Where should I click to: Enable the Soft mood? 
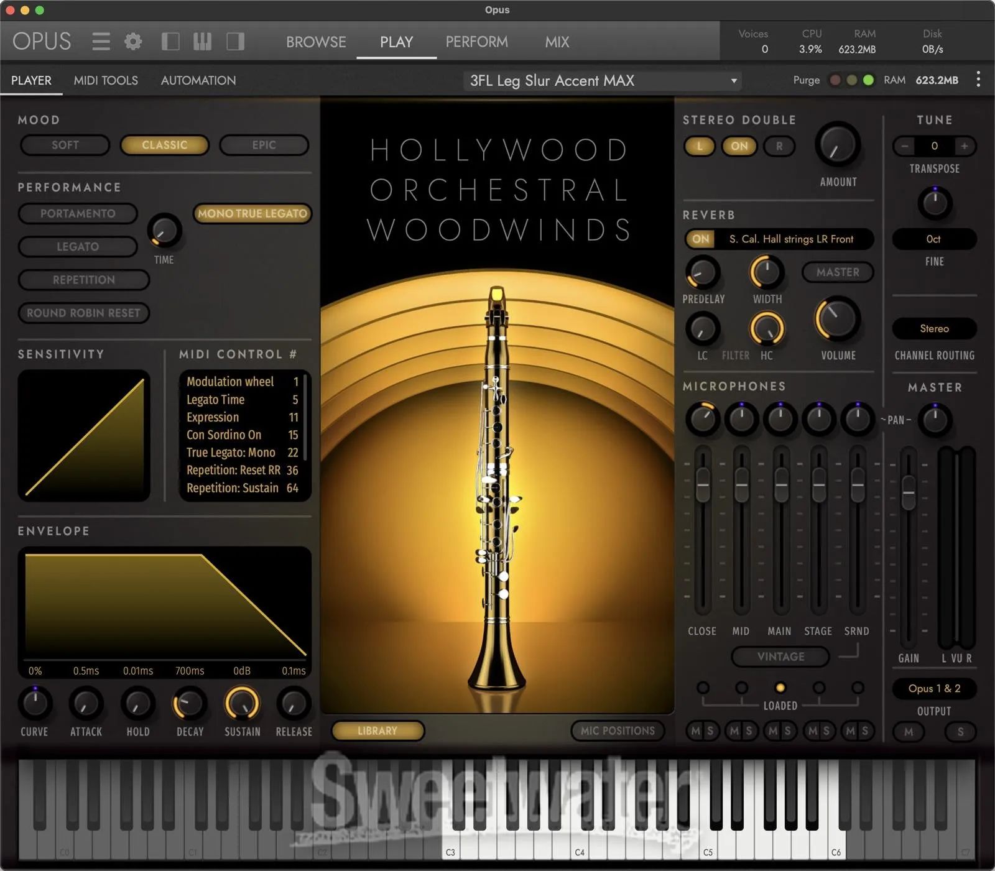click(x=65, y=145)
